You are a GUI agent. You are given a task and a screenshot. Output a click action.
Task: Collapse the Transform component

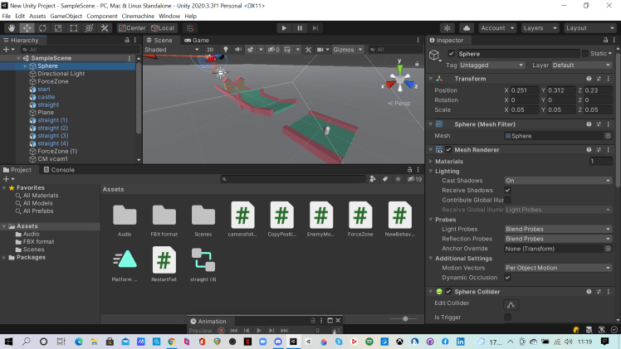[x=432, y=79]
